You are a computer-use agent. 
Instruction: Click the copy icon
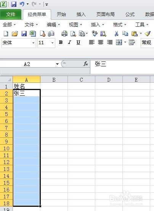pyautogui.click(x=125, y=34)
